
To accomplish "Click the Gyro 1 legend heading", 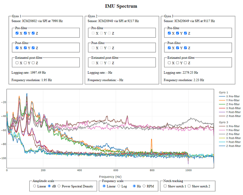I will pyautogui.click(x=224, y=92).
